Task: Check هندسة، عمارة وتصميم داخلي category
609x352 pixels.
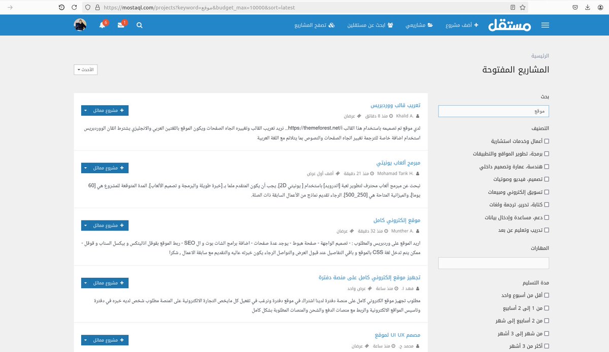Action: click(x=546, y=167)
